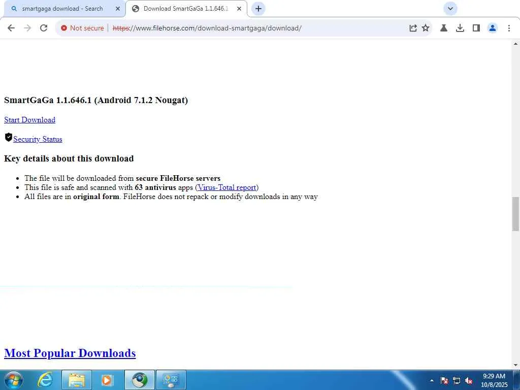Bookmark this page with the star
Viewport: 520px width, 390px height.
click(426, 28)
